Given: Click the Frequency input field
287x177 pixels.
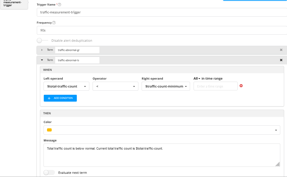Looking at the screenshot, I should pos(162,30).
